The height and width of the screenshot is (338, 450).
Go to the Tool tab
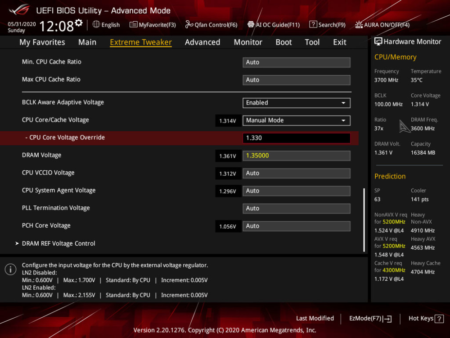(312, 42)
